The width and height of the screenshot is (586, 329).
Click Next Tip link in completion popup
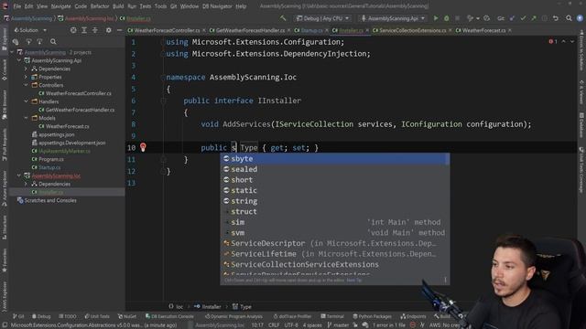pyautogui.click(x=354, y=281)
